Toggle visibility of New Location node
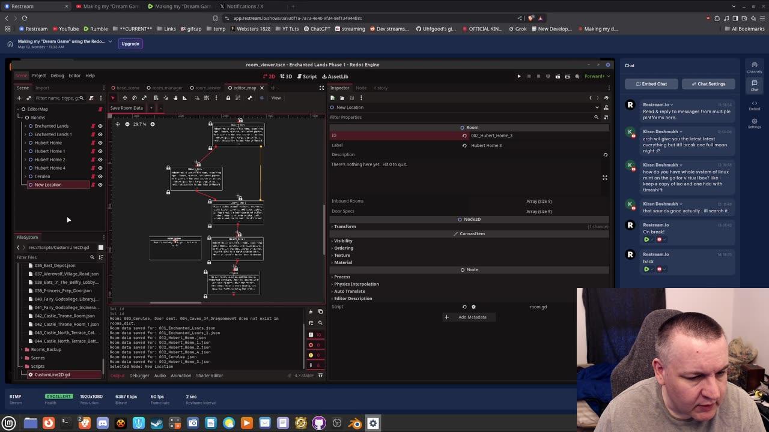769x432 pixels. pyautogui.click(x=100, y=185)
